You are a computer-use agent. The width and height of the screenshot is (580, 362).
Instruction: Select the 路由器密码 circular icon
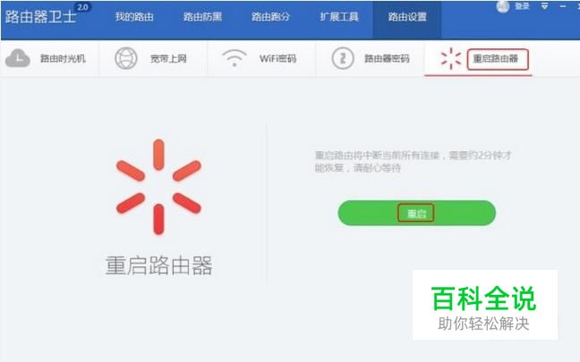(x=343, y=58)
